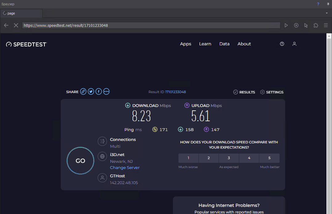Open the help question mark icon
Viewport: 332px width, 214px height.
point(282,44)
